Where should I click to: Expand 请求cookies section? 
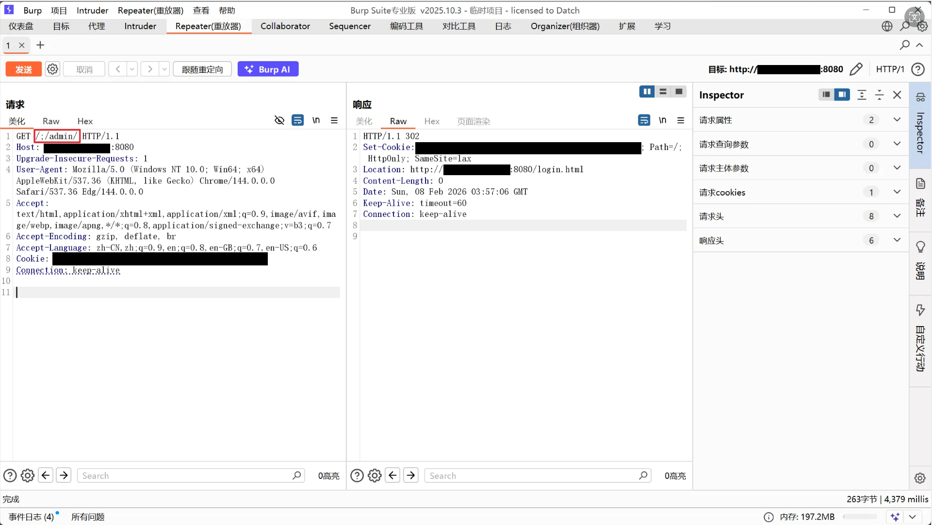[801, 192]
